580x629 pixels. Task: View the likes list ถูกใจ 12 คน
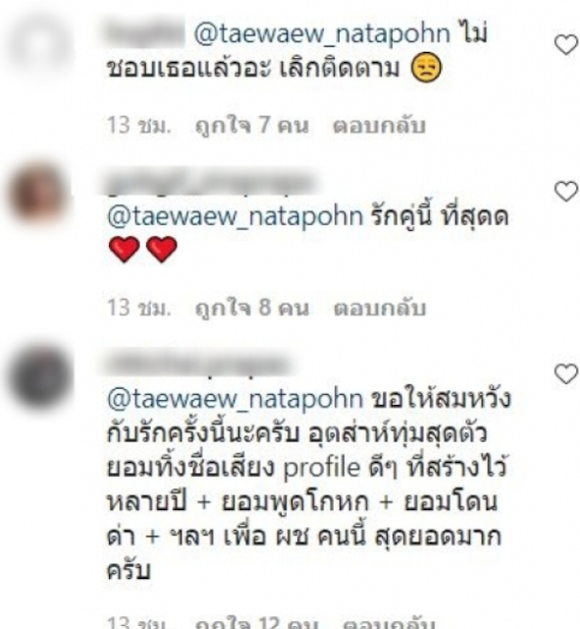tap(256, 622)
